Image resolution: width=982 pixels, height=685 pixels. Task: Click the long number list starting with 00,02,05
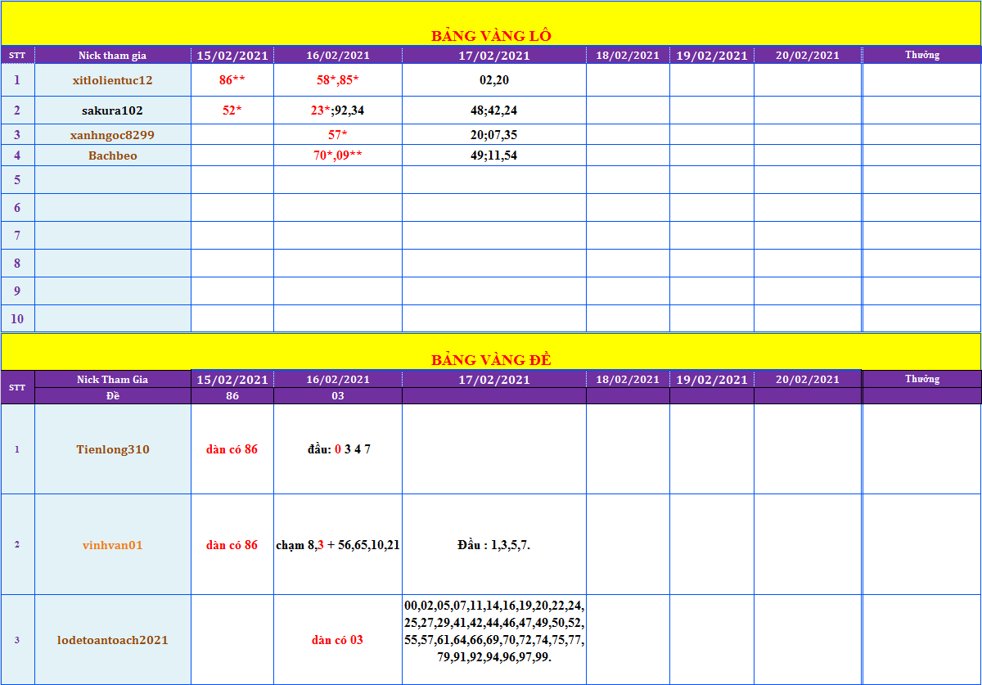pyautogui.click(x=493, y=632)
